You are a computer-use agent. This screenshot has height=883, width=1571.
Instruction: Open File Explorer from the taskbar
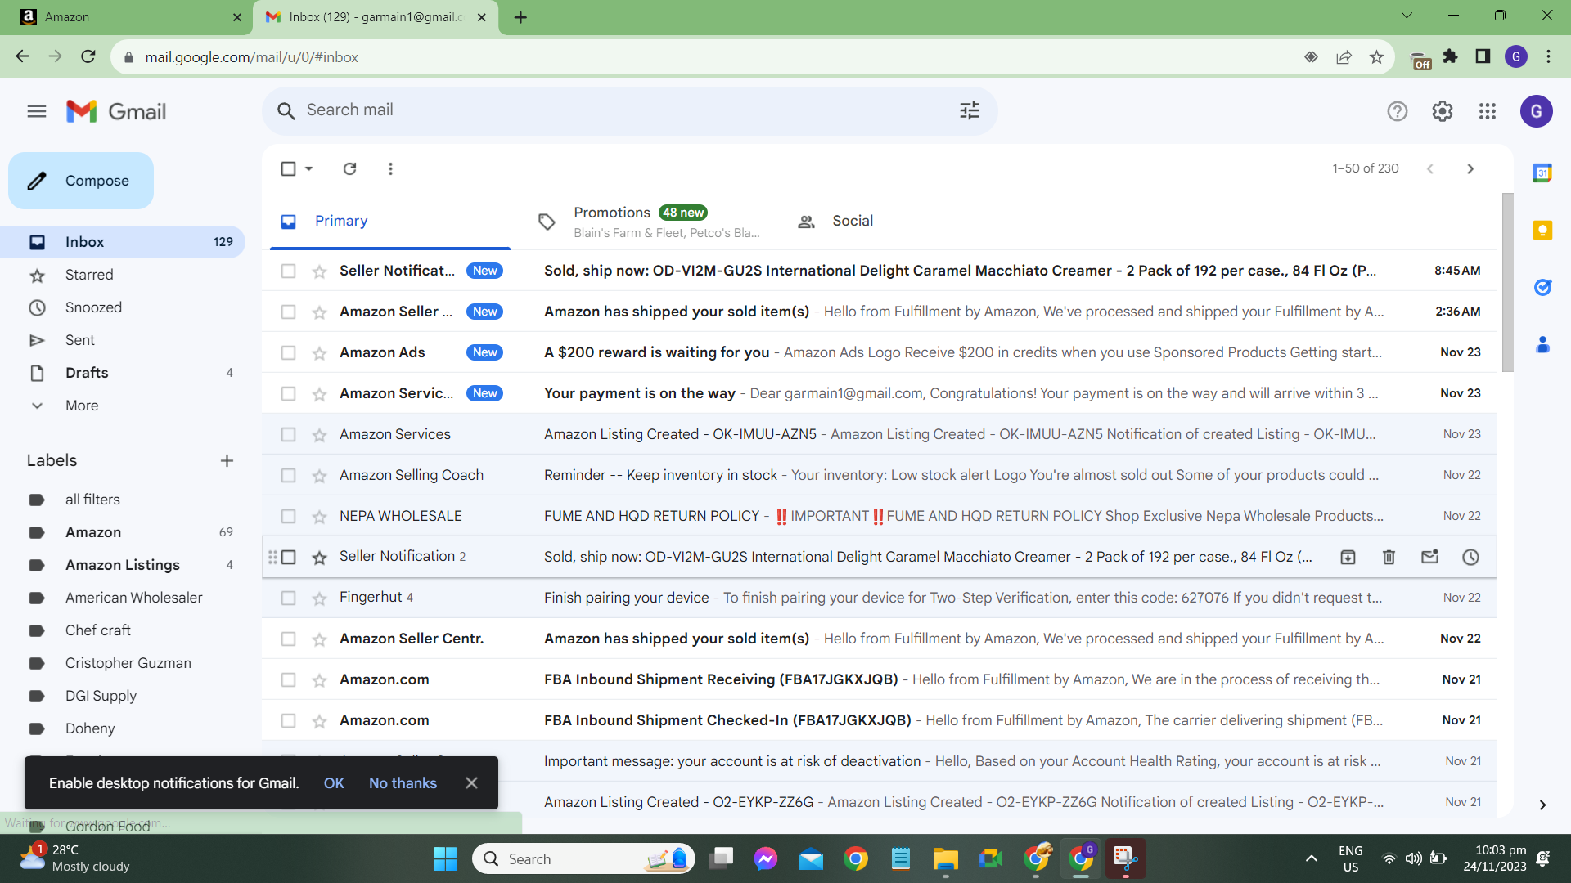click(945, 859)
